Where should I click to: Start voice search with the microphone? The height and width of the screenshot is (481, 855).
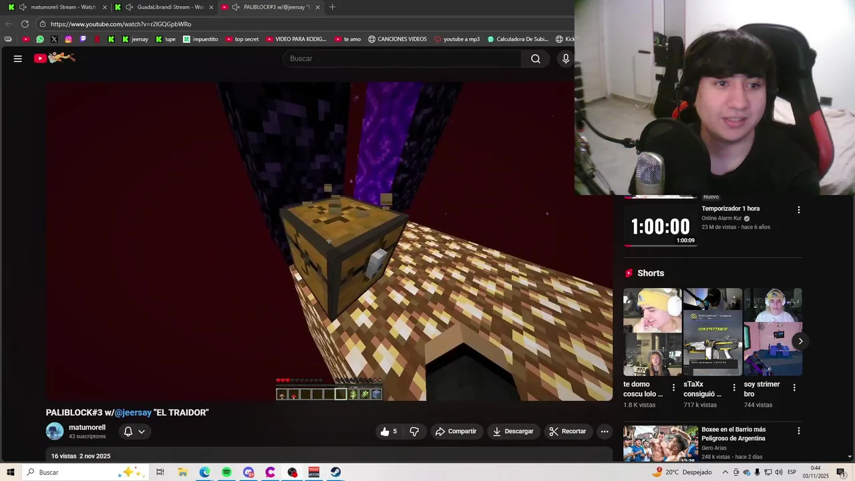click(x=566, y=59)
